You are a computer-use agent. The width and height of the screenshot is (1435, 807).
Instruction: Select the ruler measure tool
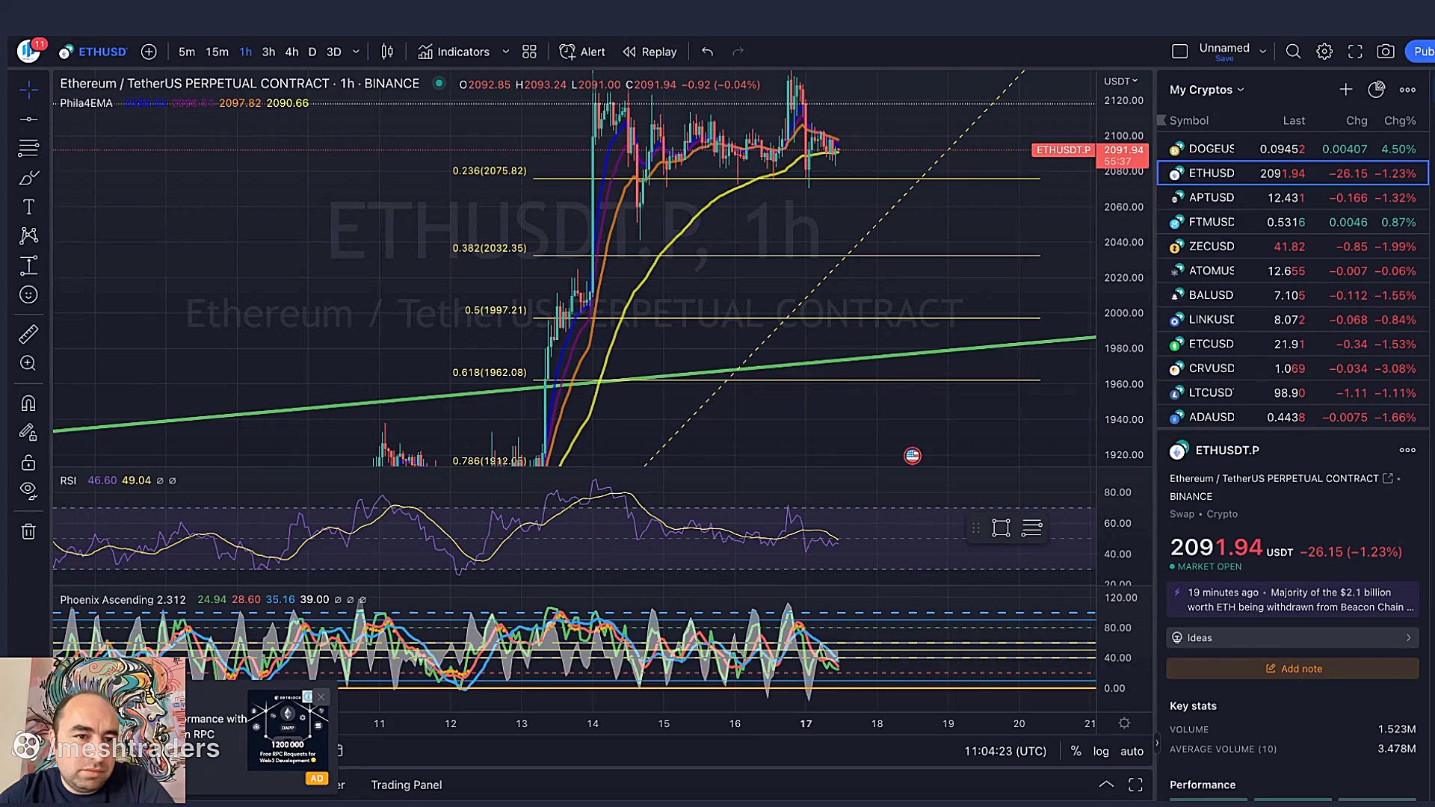click(x=28, y=334)
